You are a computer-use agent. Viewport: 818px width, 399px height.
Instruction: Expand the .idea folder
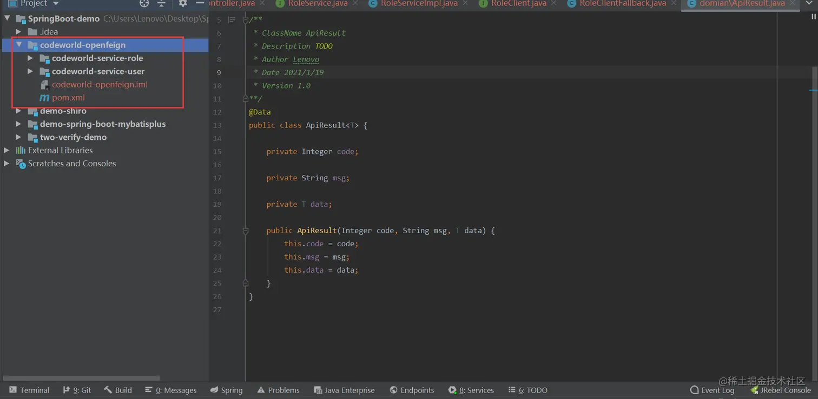[x=18, y=32]
